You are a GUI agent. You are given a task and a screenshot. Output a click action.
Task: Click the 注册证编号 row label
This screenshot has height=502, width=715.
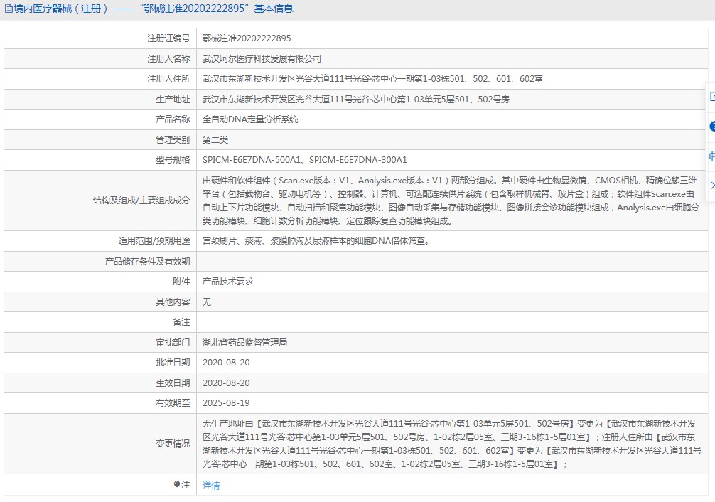[168, 38]
